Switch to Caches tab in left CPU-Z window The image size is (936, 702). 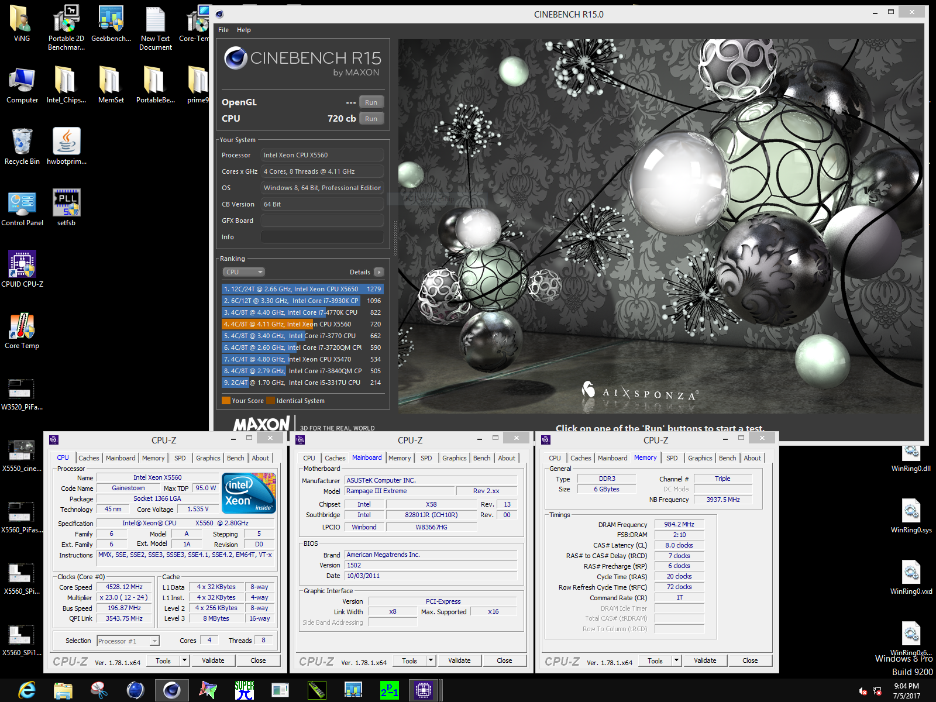coord(89,458)
